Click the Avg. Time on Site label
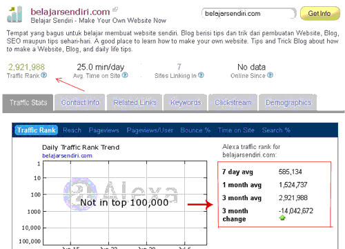The height and width of the screenshot is (249, 345). [97, 76]
